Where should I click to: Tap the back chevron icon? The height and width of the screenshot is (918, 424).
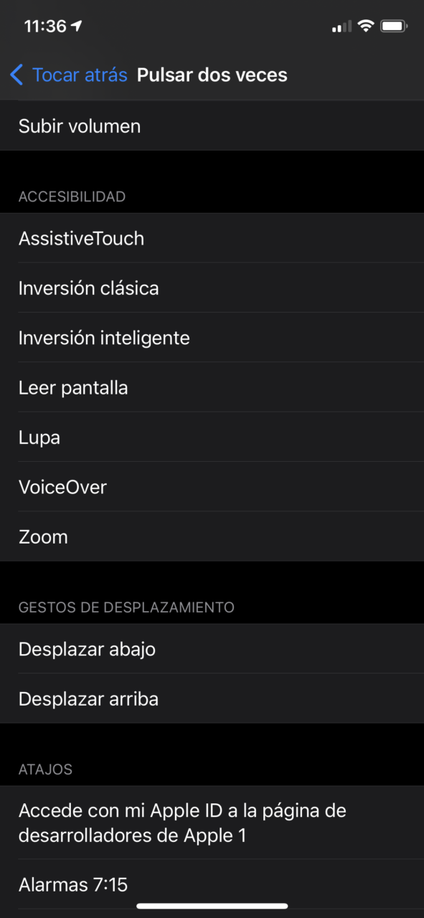click(17, 75)
